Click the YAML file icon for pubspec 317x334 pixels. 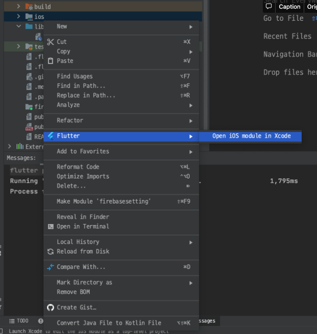tap(29, 127)
